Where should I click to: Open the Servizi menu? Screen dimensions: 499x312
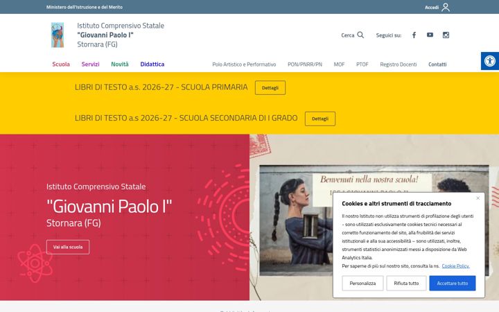click(x=90, y=64)
